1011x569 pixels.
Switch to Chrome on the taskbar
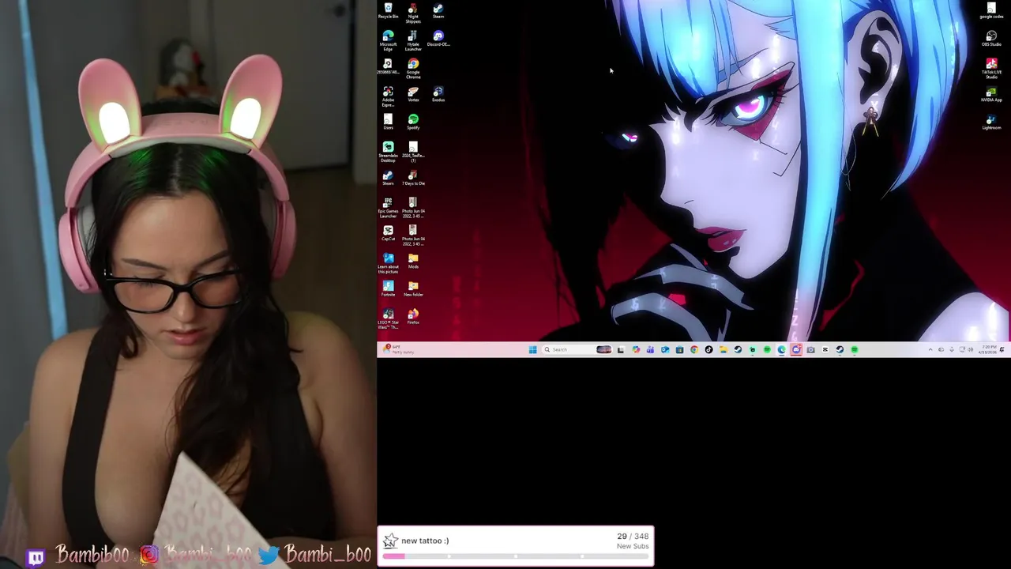click(x=694, y=349)
